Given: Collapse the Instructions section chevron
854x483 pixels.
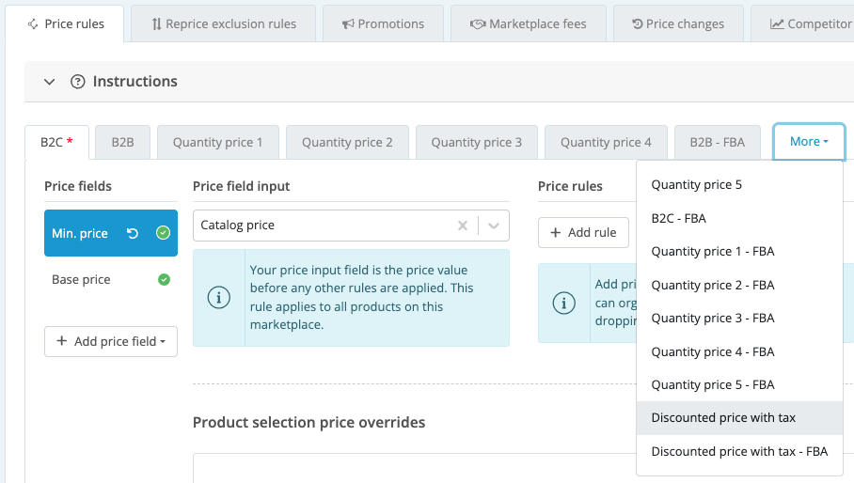Looking at the screenshot, I should [x=50, y=82].
